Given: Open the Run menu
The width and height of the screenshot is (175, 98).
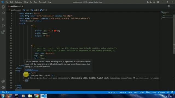Looking at the screenshot, I should click(x=36, y=2).
